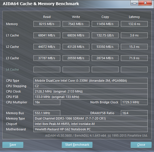Image resolution: width=154 pixels, height=152 pixels.
Task: Click the CPU Type information field
Action: pyautogui.click(x=91, y=81)
